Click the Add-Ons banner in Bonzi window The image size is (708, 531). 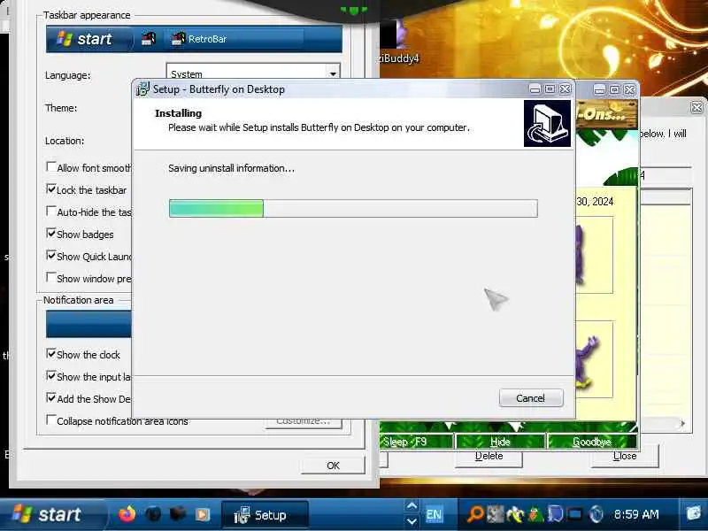point(606,113)
